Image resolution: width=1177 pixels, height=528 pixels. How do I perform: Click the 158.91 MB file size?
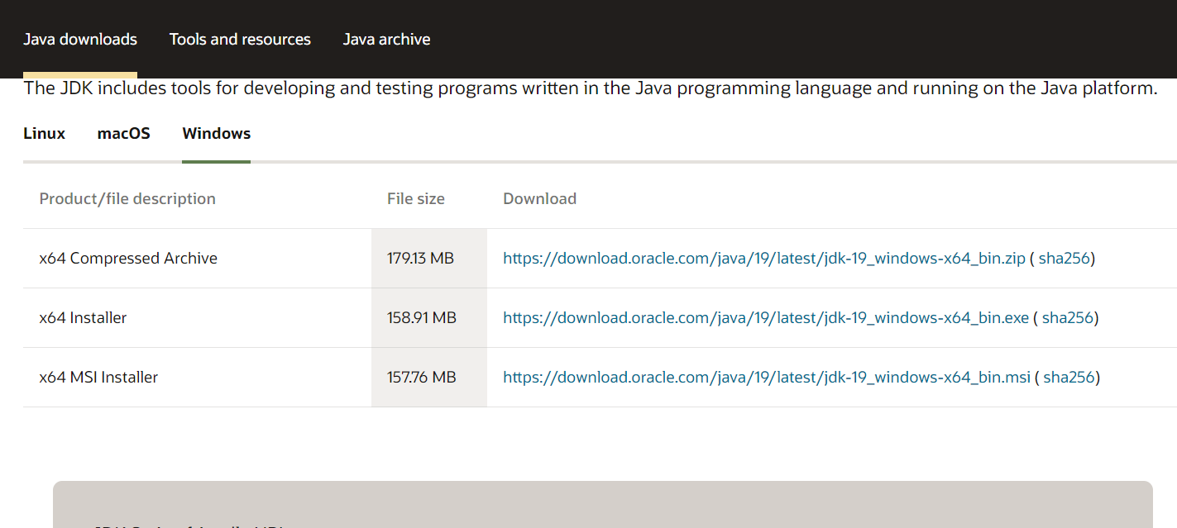pyautogui.click(x=422, y=317)
